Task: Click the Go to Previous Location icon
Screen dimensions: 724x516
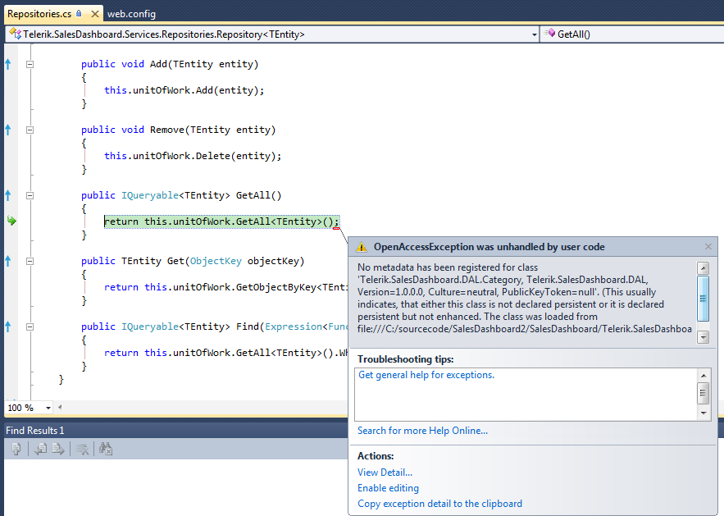Action: (39, 449)
